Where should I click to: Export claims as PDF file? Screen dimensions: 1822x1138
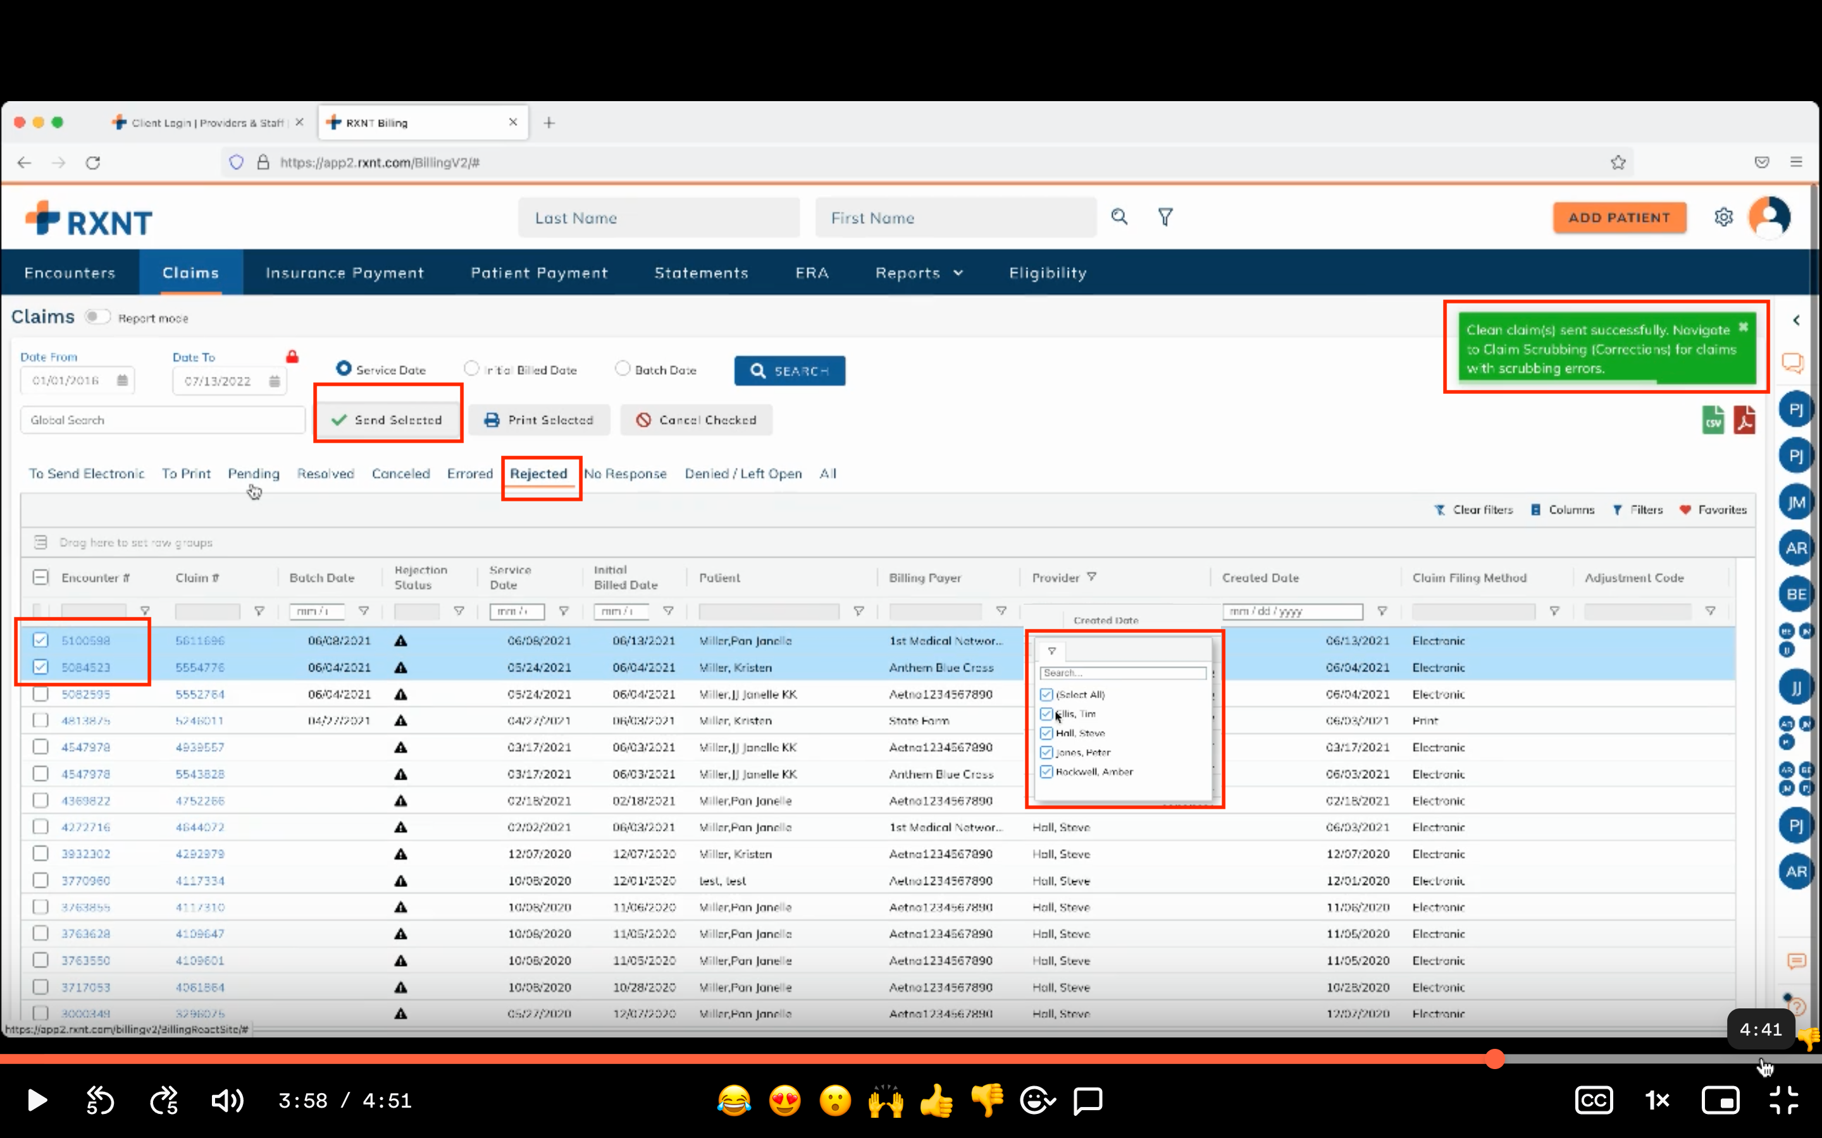pos(1744,420)
